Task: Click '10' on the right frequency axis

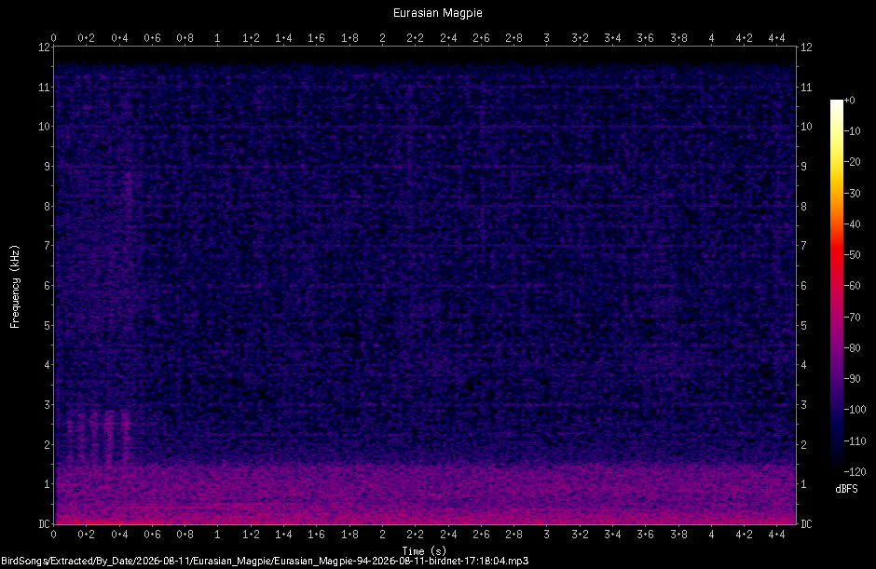Action: tap(806, 127)
